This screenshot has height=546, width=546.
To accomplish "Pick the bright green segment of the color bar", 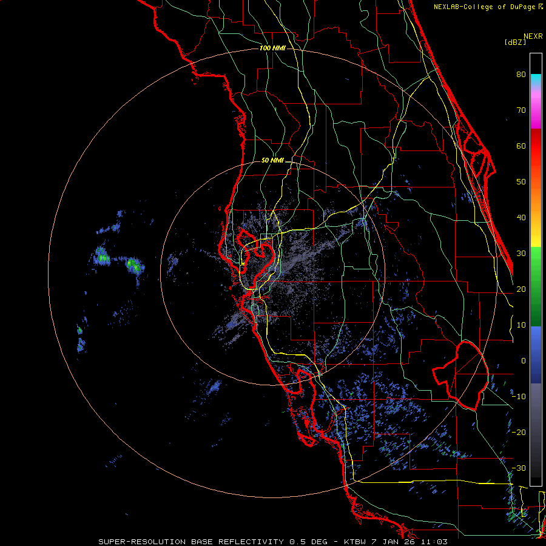I will (x=536, y=256).
